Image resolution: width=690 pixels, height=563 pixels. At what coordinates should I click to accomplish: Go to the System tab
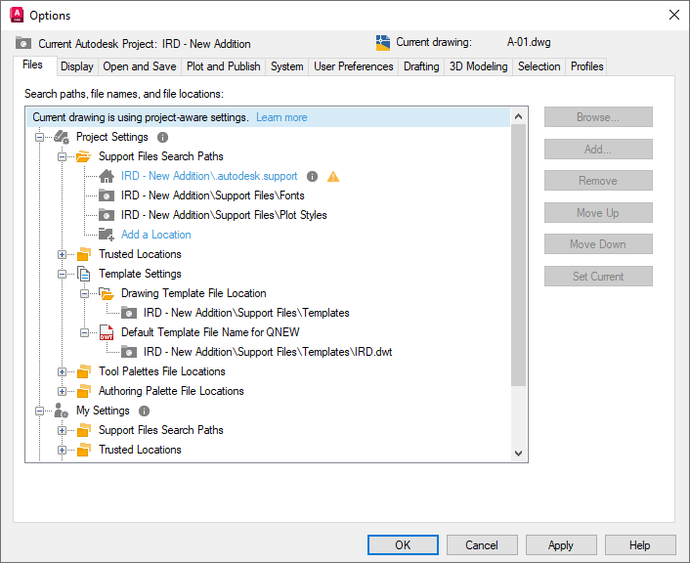pyautogui.click(x=287, y=66)
